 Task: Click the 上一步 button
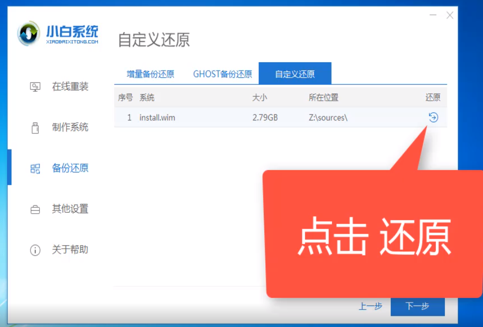(370, 305)
